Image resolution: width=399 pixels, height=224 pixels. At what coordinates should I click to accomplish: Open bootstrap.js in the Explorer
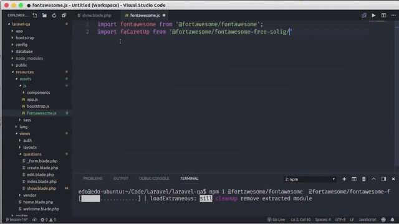coord(38,106)
